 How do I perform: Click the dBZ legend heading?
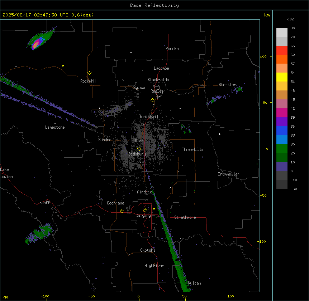click(290, 19)
